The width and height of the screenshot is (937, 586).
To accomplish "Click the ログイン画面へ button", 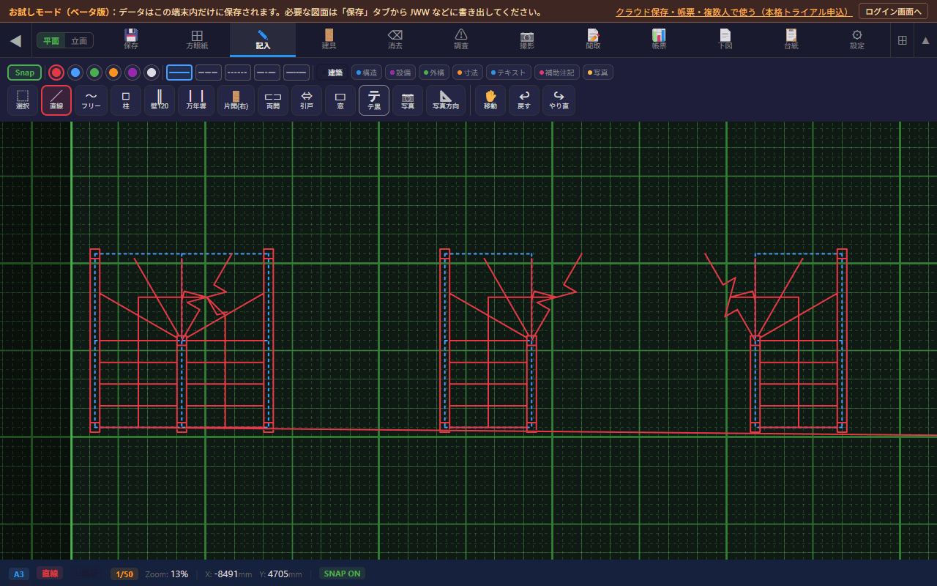I will point(893,12).
